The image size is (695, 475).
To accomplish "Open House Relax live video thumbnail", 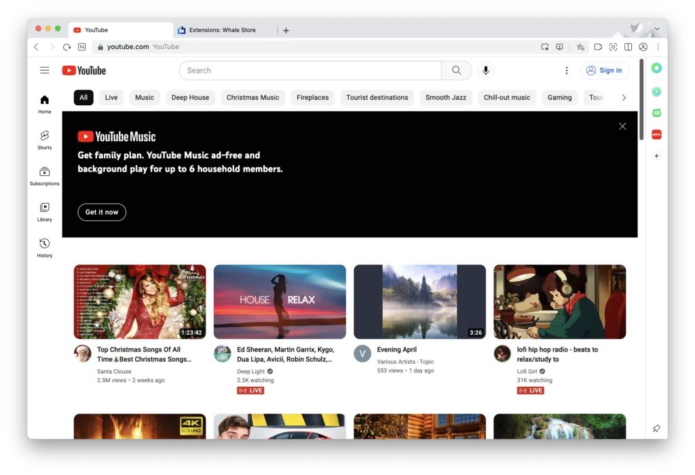I will [x=280, y=302].
